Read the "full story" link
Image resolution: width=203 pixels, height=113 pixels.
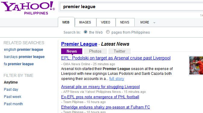(117, 79)
